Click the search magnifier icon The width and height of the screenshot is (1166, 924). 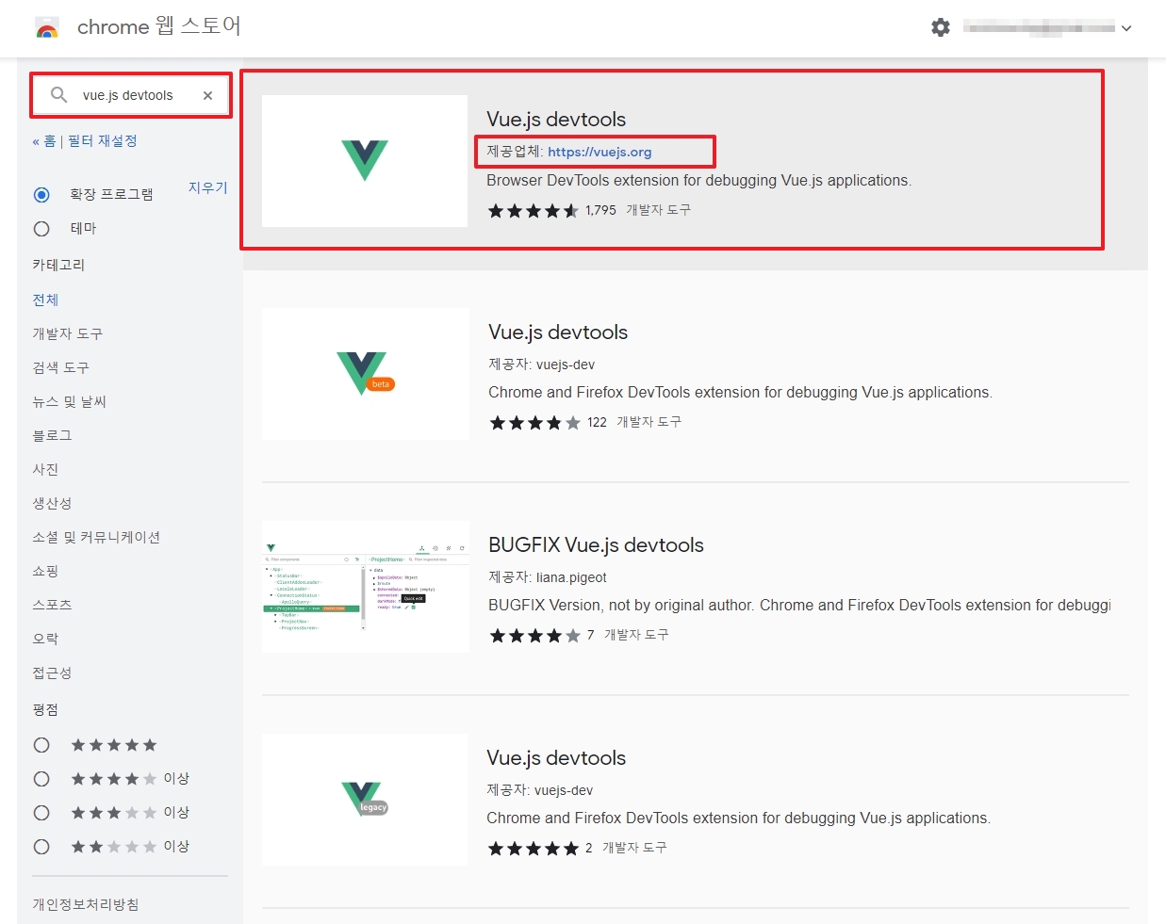(x=58, y=95)
